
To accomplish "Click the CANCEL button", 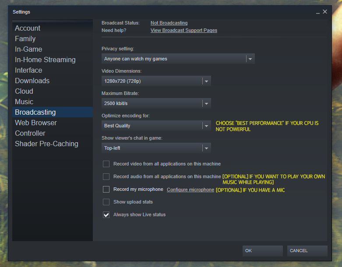I will pos(307,251).
